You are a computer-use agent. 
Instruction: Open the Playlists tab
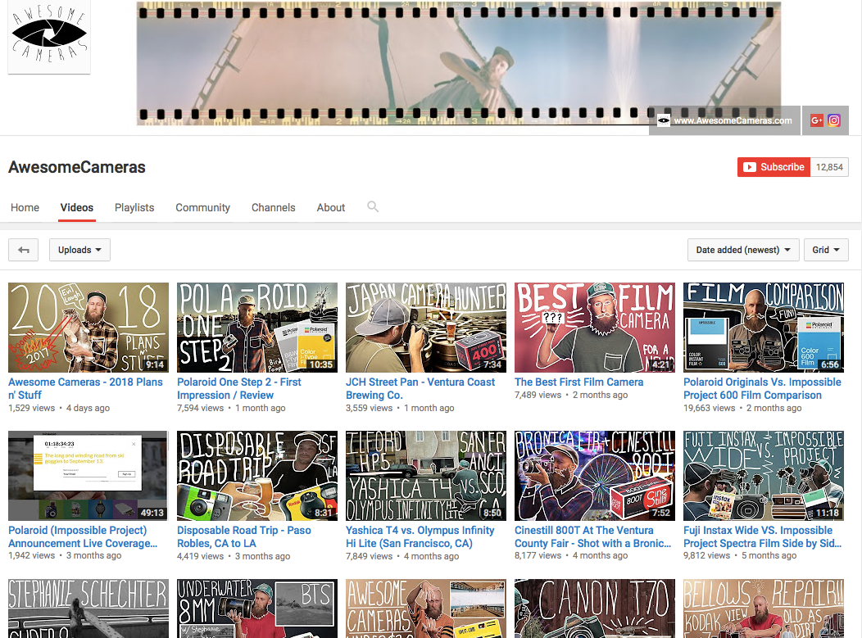(x=134, y=208)
